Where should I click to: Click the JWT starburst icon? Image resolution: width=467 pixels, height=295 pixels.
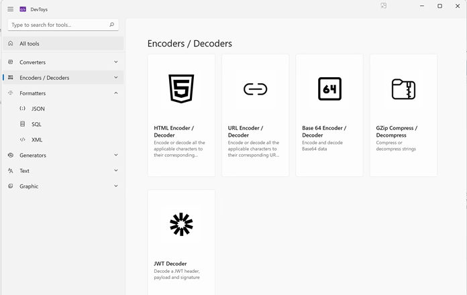181,224
